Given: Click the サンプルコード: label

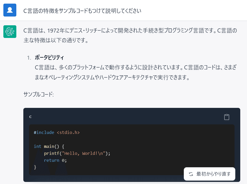Looking at the screenshot, I should point(38,94).
